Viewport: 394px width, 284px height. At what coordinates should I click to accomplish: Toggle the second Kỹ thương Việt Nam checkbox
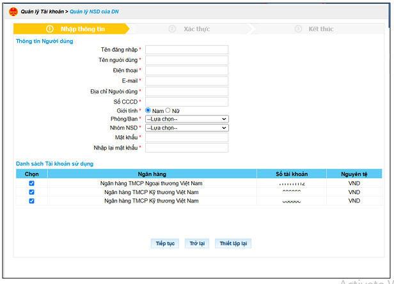click(32, 201)
